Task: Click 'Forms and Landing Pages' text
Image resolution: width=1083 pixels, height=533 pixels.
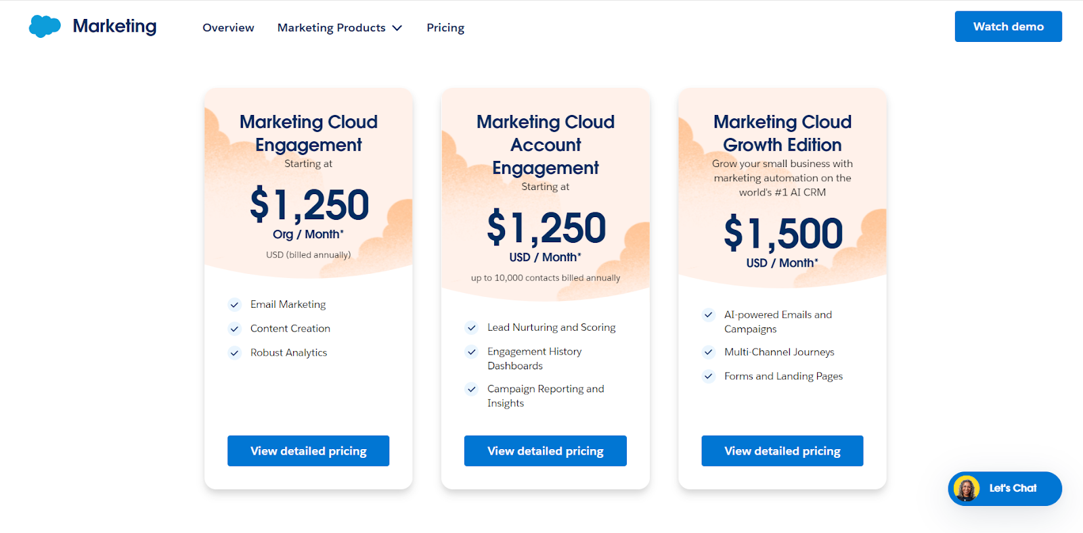Action: tap(783, 376)
